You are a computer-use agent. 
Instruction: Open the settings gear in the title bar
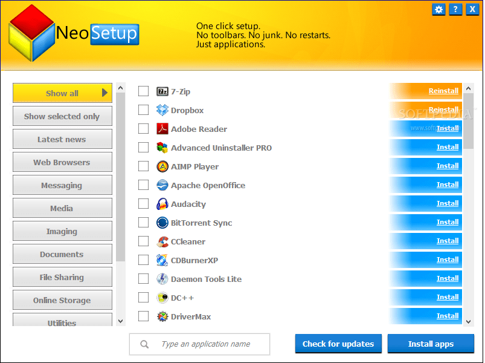tap(438, 9)
